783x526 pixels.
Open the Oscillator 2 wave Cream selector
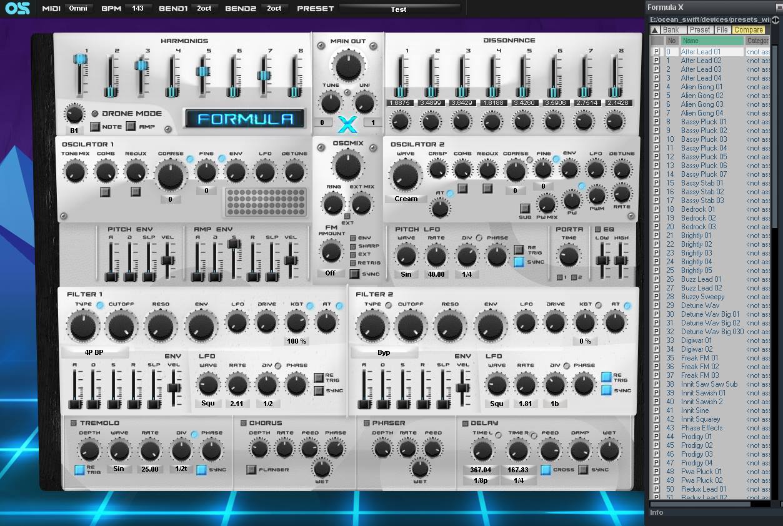(x=406, y=199)
